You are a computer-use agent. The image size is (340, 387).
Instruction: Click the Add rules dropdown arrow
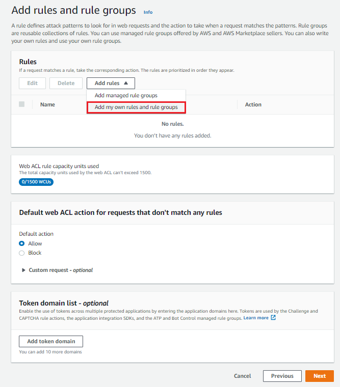point(126,83)
